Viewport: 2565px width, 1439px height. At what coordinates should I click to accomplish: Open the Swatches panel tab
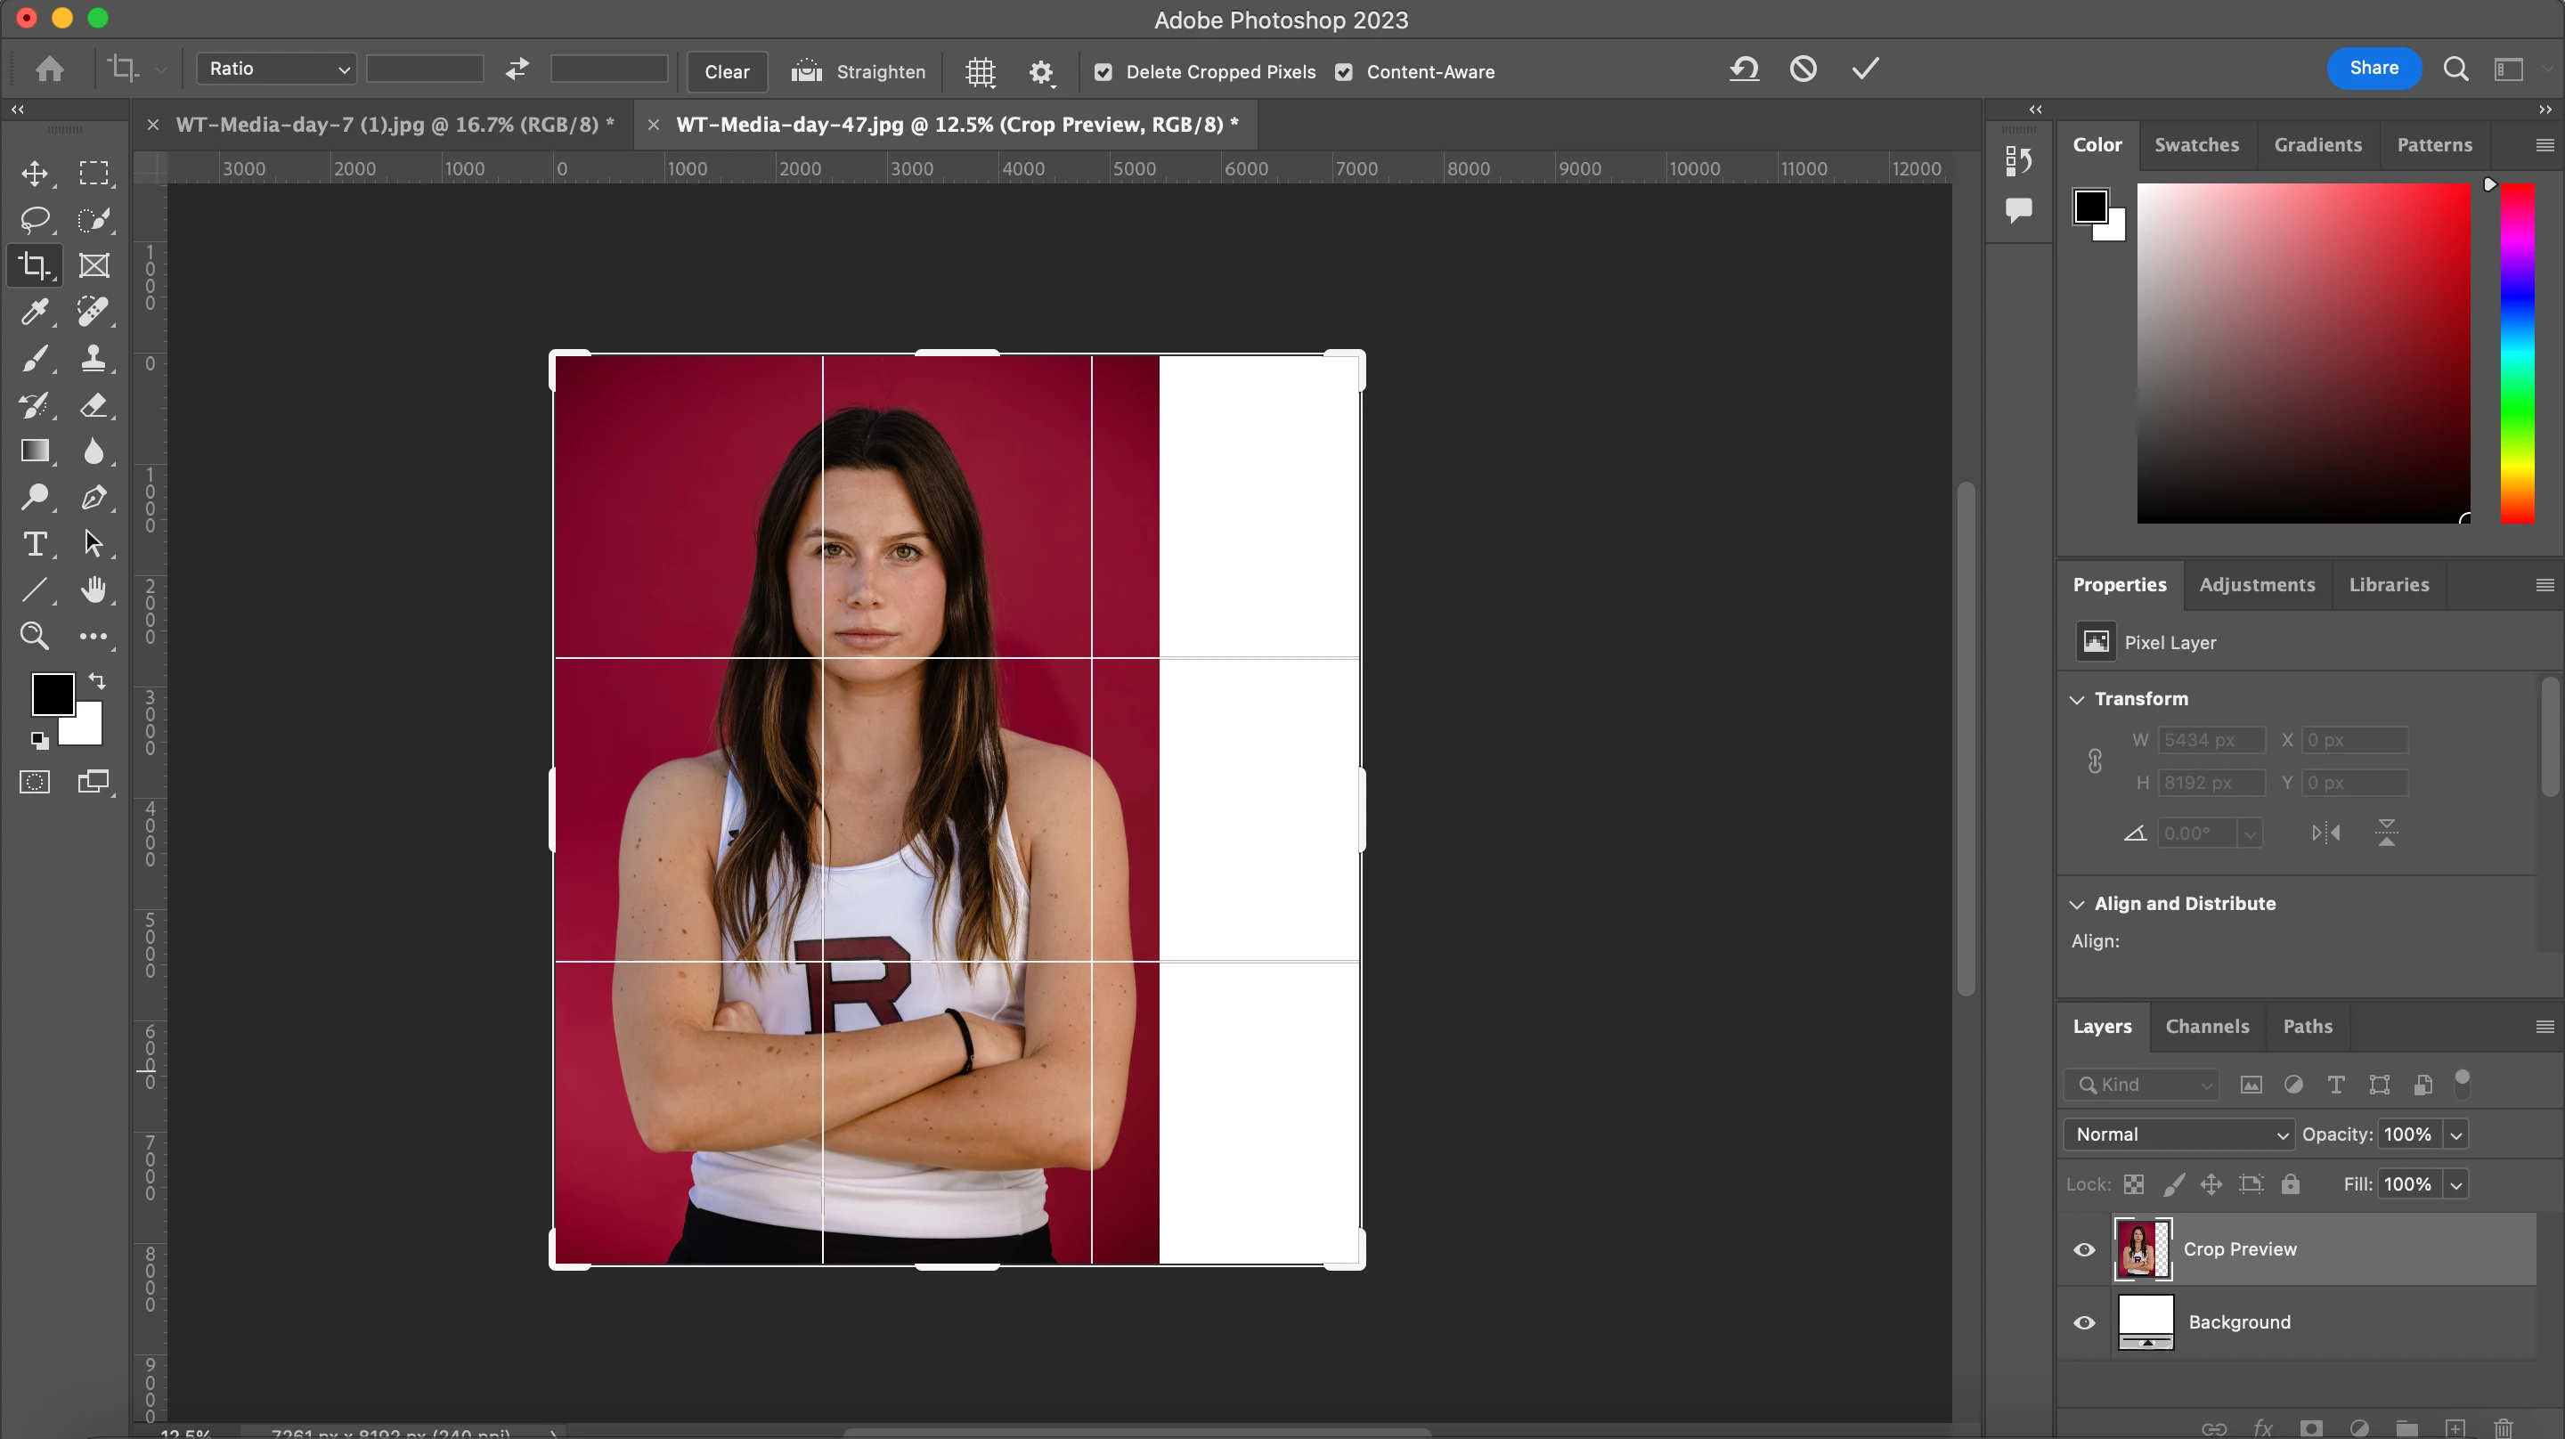pyautogui.click(x=2196, y=145)
